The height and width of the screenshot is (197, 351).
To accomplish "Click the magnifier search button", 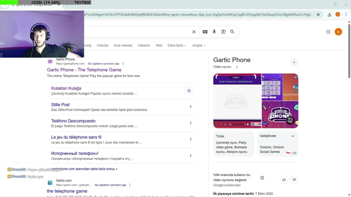I will [x=232, y=32].
